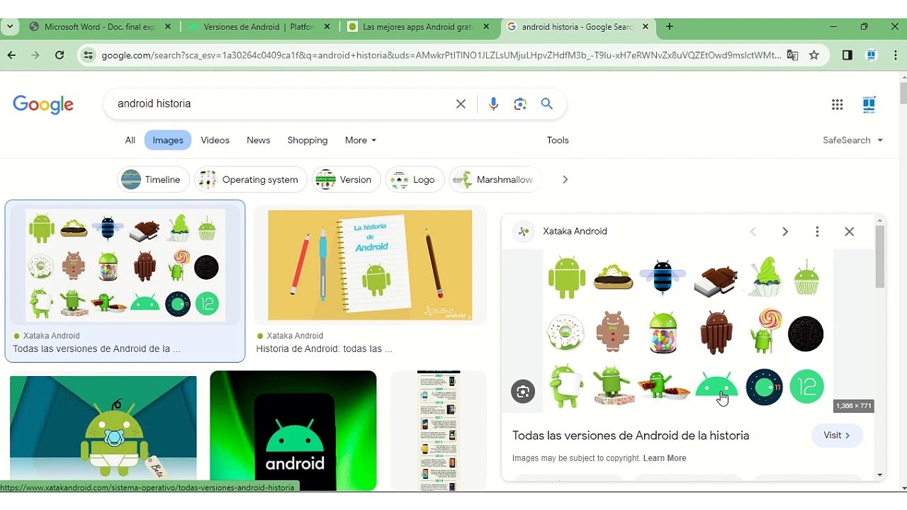Screen dimensions: 907x510
Task: Close the image preview panel
Action: pyautogui.click(x=850, y=232)
